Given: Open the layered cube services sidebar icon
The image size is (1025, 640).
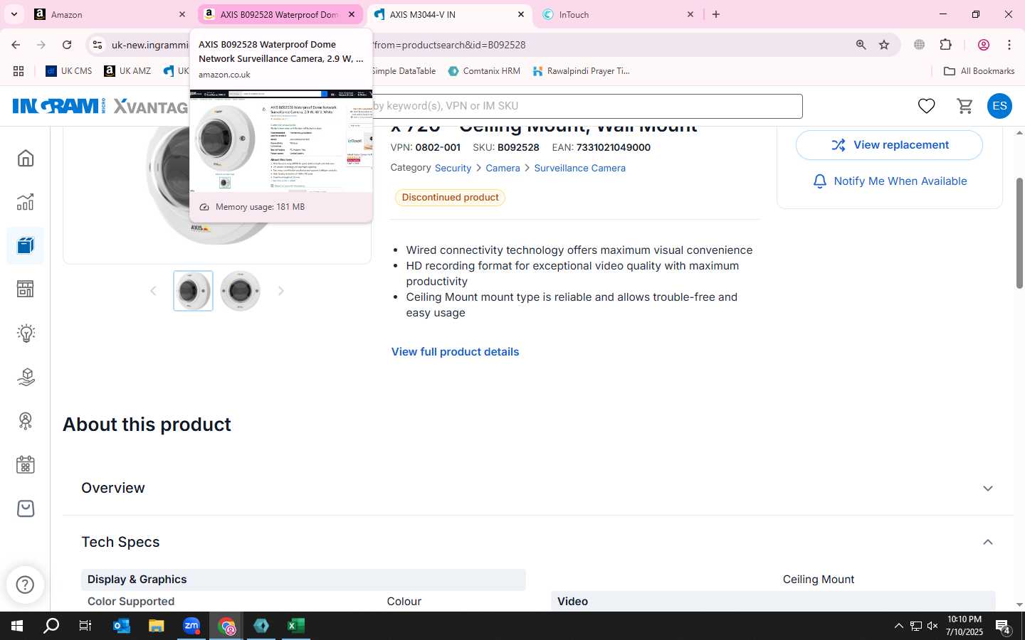Looking at the screenshot, I should coord(26,377).
